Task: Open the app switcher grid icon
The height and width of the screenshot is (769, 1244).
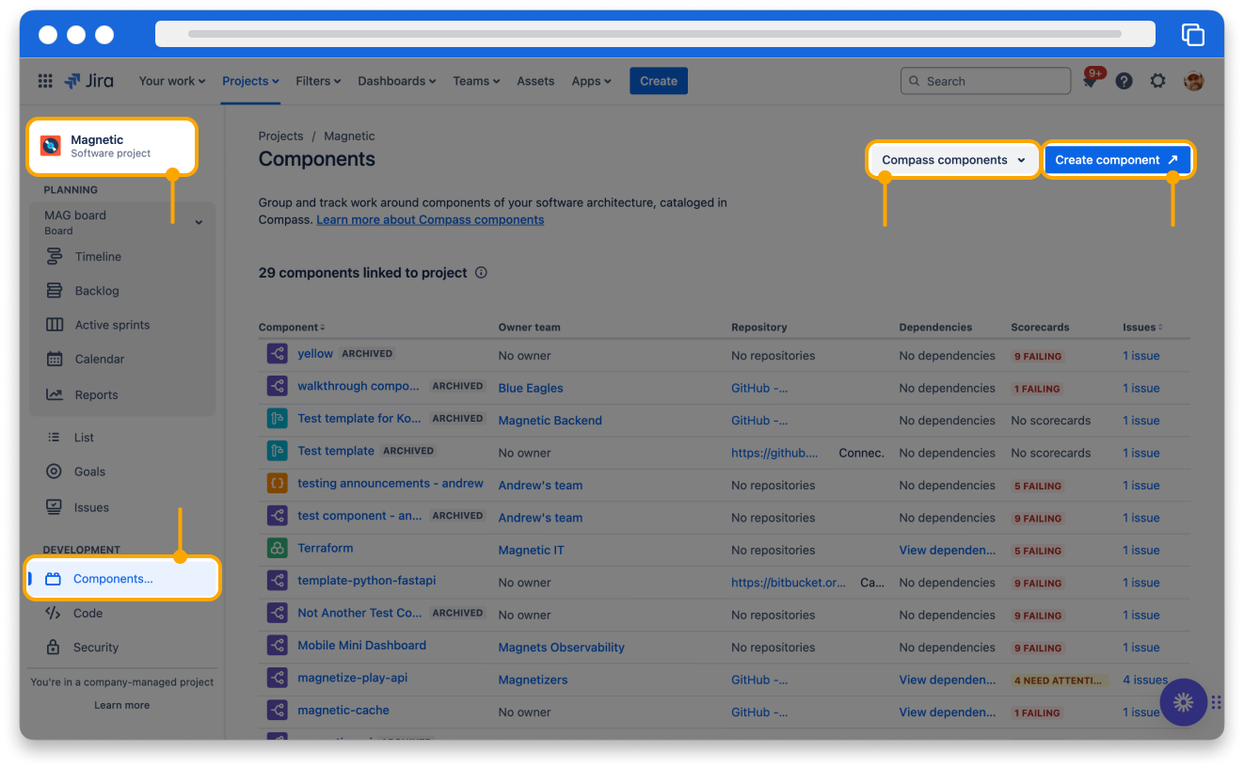Action: coord(45,81)
